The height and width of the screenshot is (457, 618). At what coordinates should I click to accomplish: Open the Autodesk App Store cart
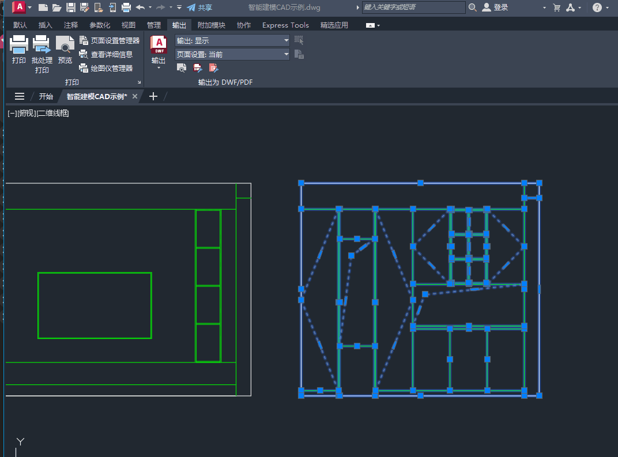[x=556, y=7]
